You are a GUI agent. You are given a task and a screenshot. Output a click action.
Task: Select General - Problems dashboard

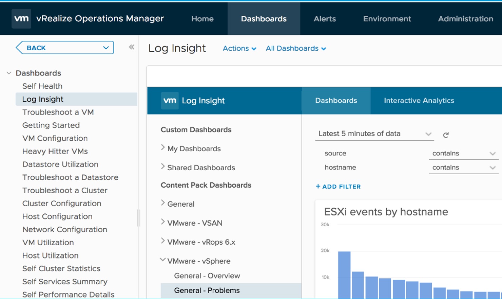(x=231, y=291)
